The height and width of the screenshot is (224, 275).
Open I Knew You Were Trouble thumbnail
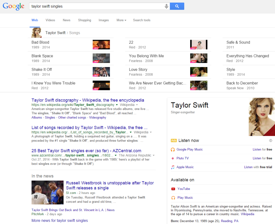(101, 86)
